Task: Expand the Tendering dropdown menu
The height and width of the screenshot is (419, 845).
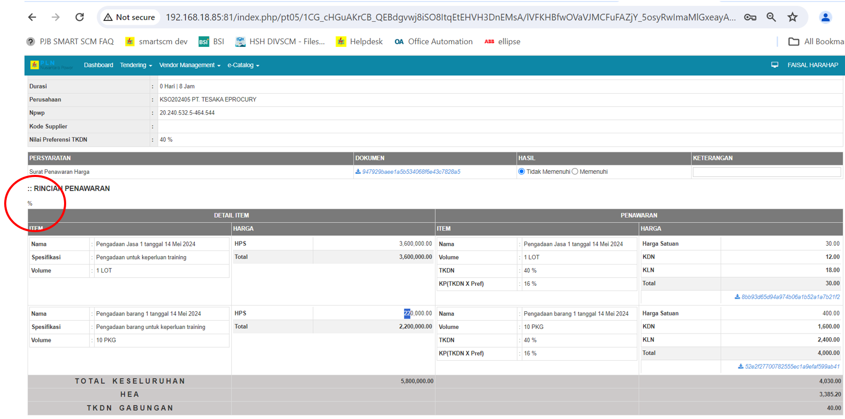Action: pyautogui.click(x=135, y=65)
